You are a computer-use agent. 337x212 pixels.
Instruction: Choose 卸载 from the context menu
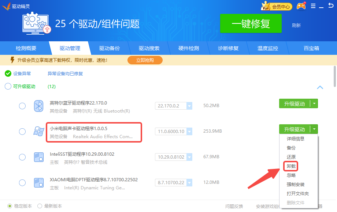pyautogui.click(x=291, y=166)
